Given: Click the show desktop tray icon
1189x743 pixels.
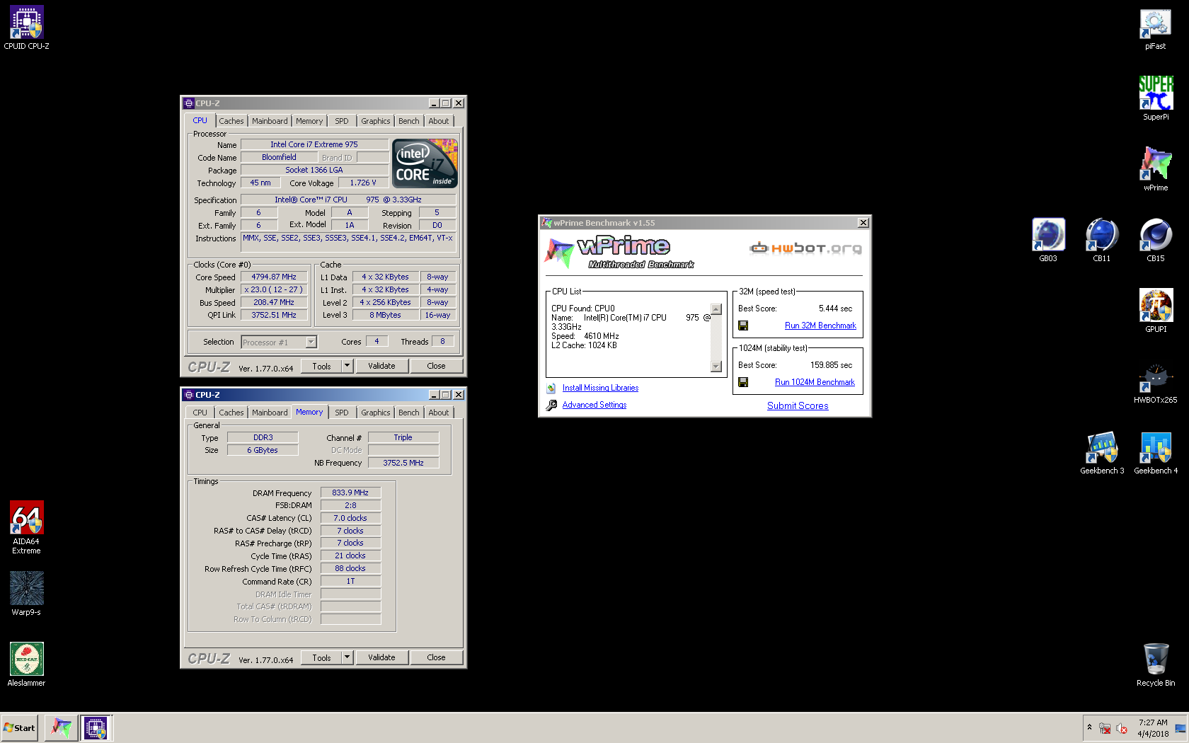Looking at the screenshot, I should 1180,728.
